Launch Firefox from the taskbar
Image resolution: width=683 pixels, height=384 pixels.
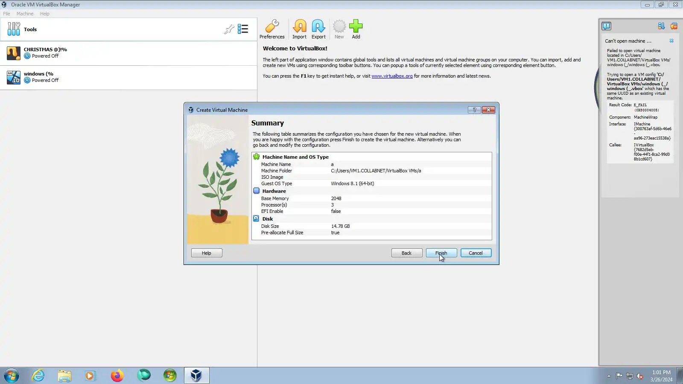click(x=117, y=376)
